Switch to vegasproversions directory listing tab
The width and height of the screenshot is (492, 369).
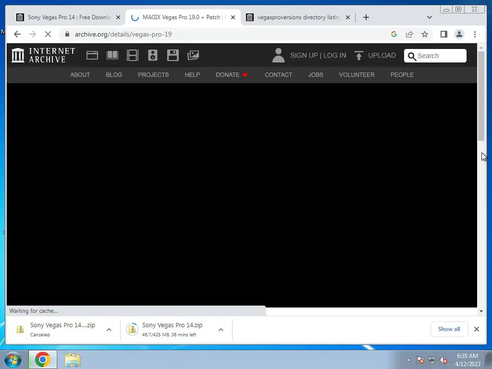click(297, 17)
